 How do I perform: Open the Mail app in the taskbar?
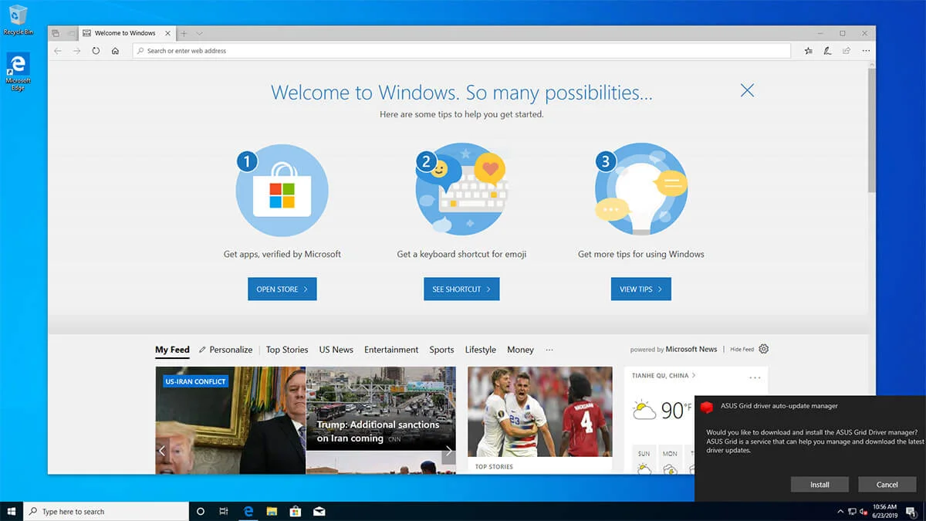tap(318, 511)
